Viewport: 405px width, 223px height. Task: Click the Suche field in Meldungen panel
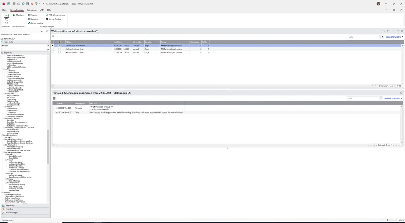tap(362, 98)
